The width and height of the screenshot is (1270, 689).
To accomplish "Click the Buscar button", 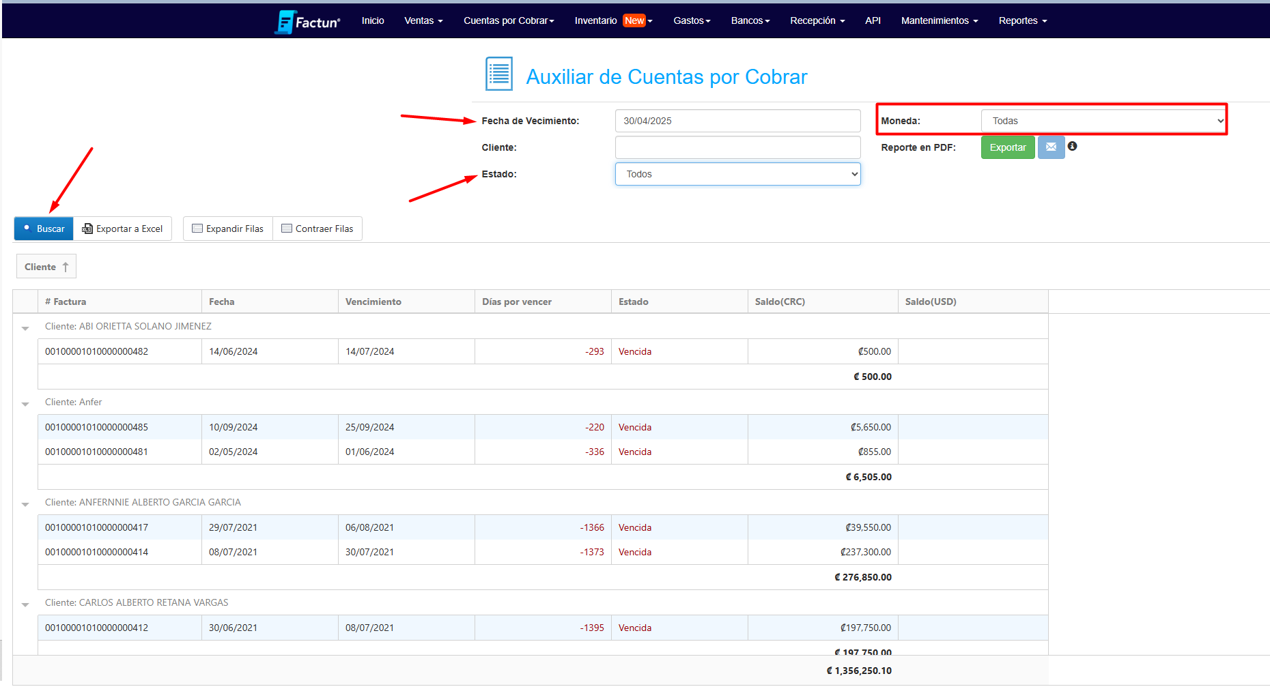I will pyautogui.click(x=44, y=229).
